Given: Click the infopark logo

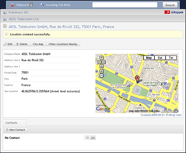Looking at the screenshot, I should coord(174,12).
